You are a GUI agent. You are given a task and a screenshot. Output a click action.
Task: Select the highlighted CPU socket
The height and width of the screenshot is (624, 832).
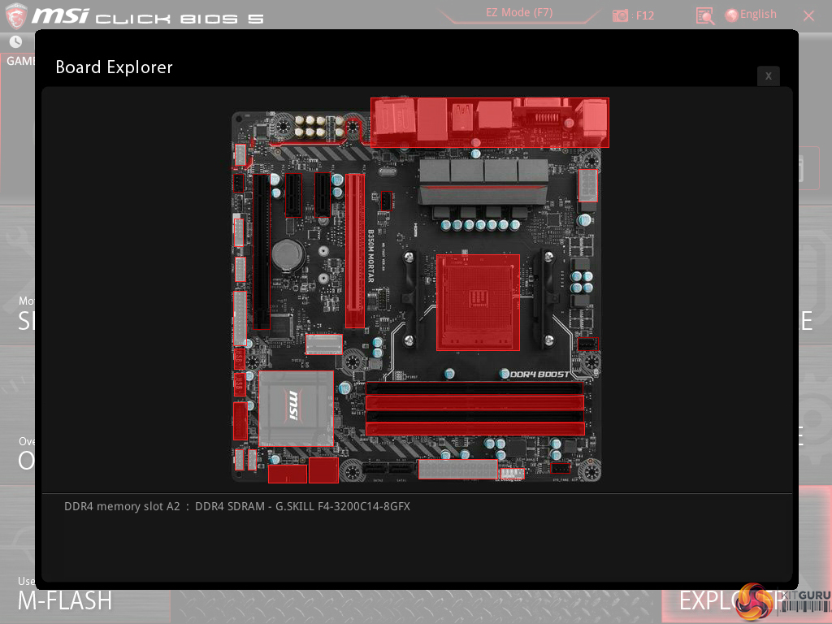coord(478,302)
